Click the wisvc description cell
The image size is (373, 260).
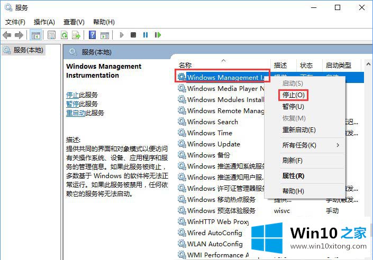point(282,211)
